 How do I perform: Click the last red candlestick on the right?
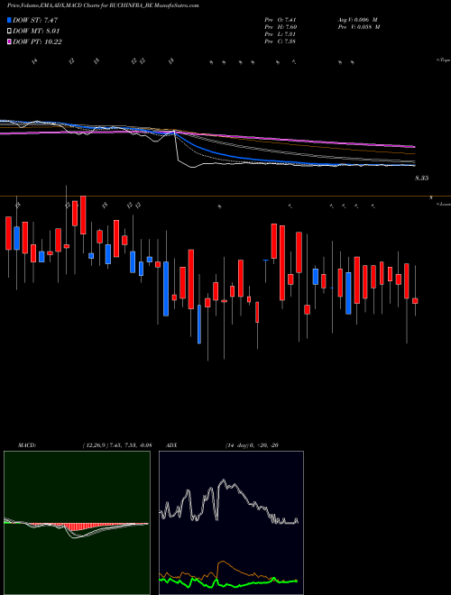415,301
